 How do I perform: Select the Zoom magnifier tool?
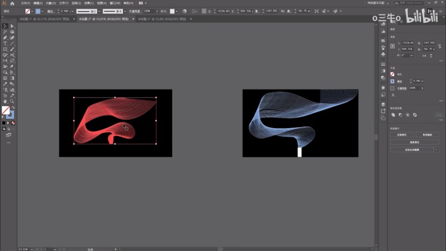click(x=12, y=101)
